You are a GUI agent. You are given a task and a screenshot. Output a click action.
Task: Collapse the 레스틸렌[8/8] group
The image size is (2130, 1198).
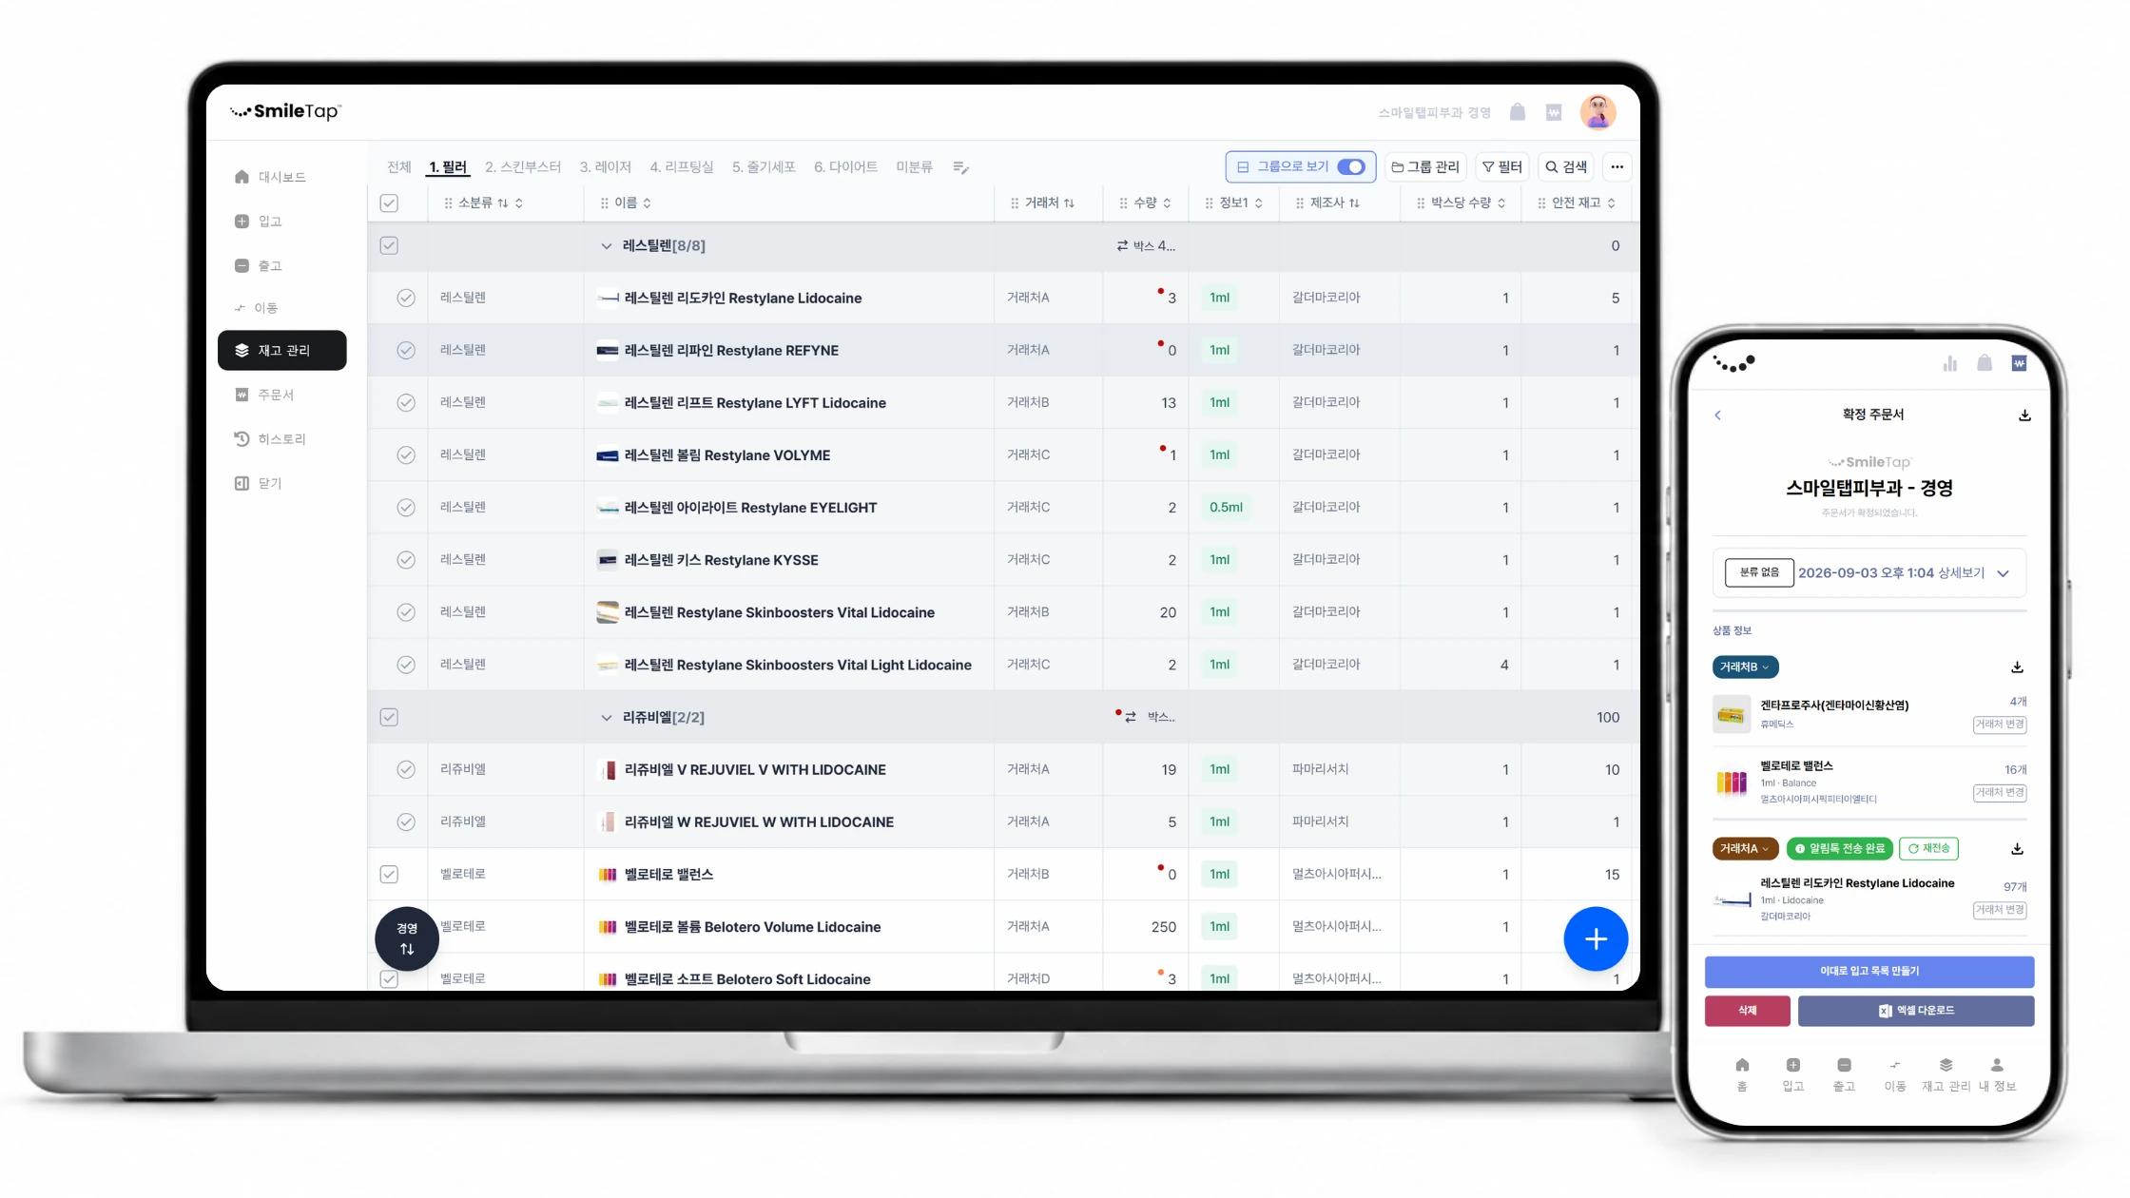606,246
